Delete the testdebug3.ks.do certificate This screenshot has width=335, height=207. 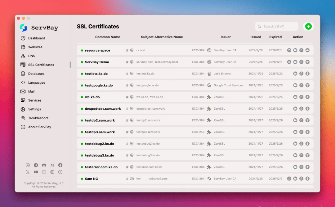click(307, 155)
